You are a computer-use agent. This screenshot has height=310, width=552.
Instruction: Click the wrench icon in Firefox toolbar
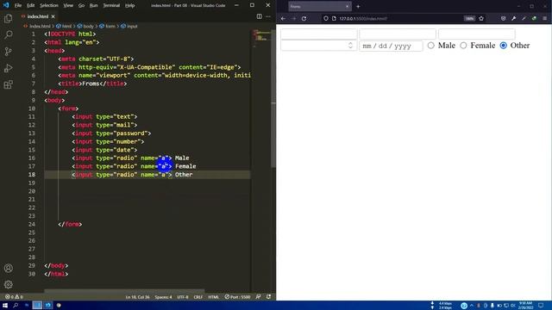click(514, 19)
